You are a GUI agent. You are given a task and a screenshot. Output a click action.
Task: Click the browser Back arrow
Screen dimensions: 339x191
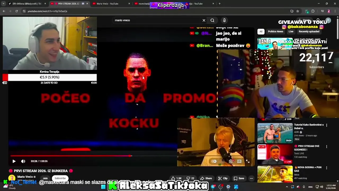(4, 11)
